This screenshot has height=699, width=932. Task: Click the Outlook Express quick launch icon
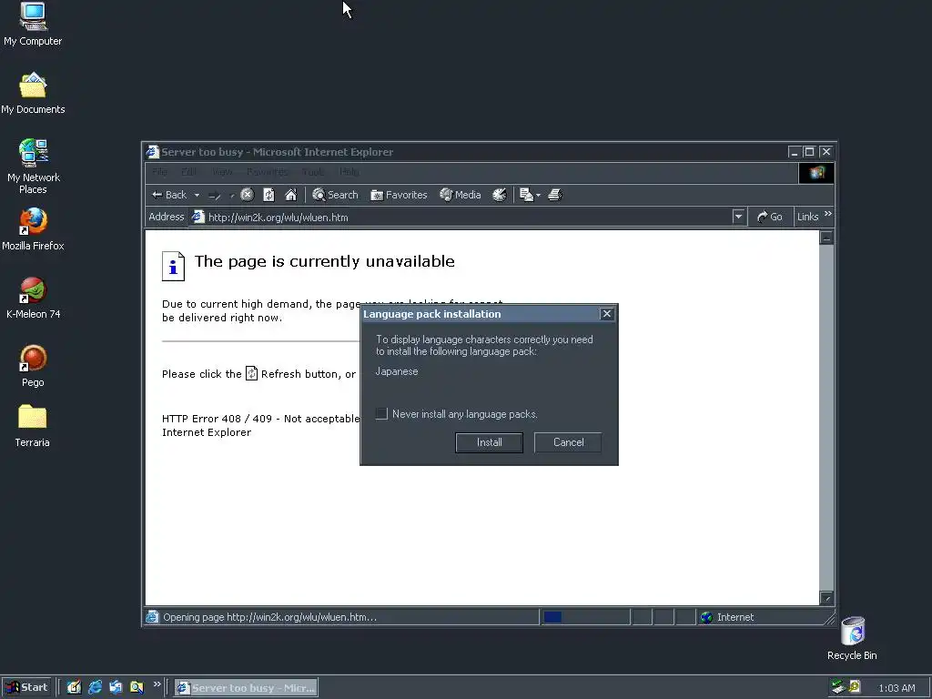point(116,688)
